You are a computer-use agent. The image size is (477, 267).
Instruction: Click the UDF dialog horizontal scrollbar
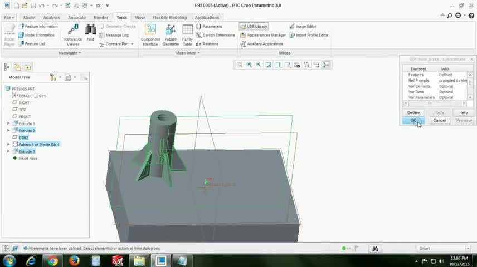(435, 103)
